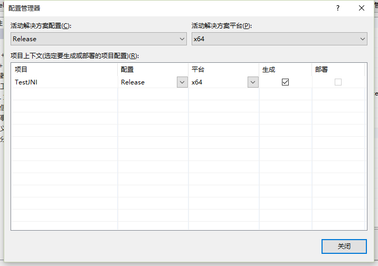Click the 项目上下文 label text
Screen dimensions: 378x266
[74, 56]
